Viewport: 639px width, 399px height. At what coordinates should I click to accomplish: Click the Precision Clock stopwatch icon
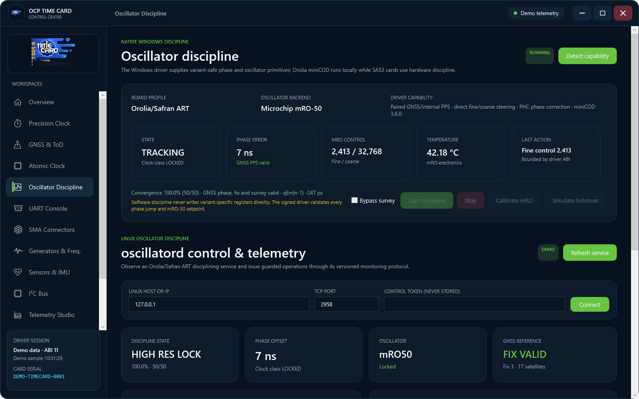(x=18, y=123)
